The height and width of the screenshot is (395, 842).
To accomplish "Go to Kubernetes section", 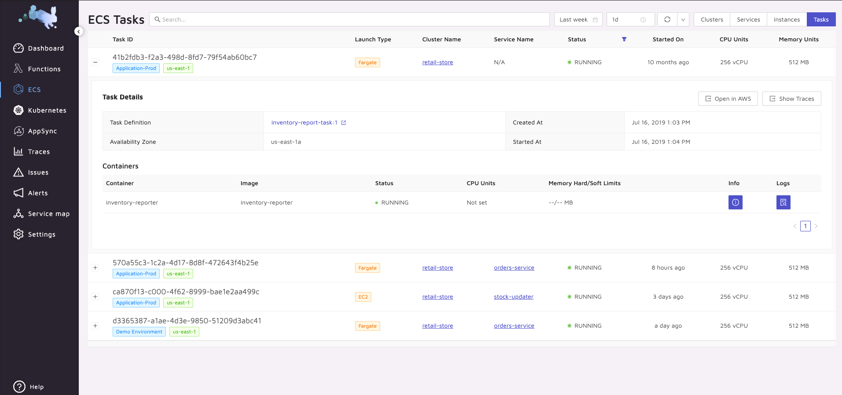I will pos(40,110).
